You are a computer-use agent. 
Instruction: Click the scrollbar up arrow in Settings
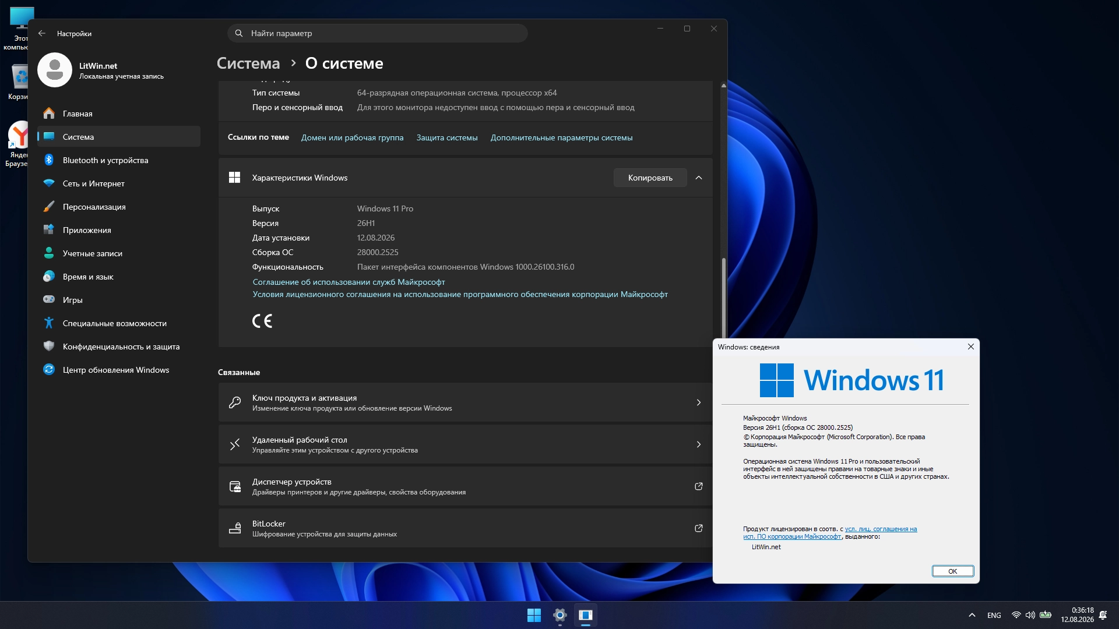(723, 86)
